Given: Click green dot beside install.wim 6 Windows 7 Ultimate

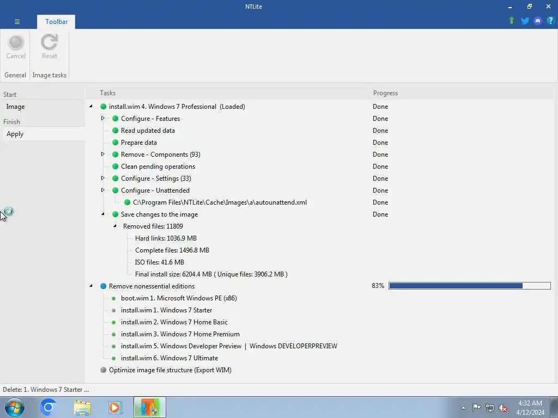Looking at the screenshot, I should tap(113, 358).
